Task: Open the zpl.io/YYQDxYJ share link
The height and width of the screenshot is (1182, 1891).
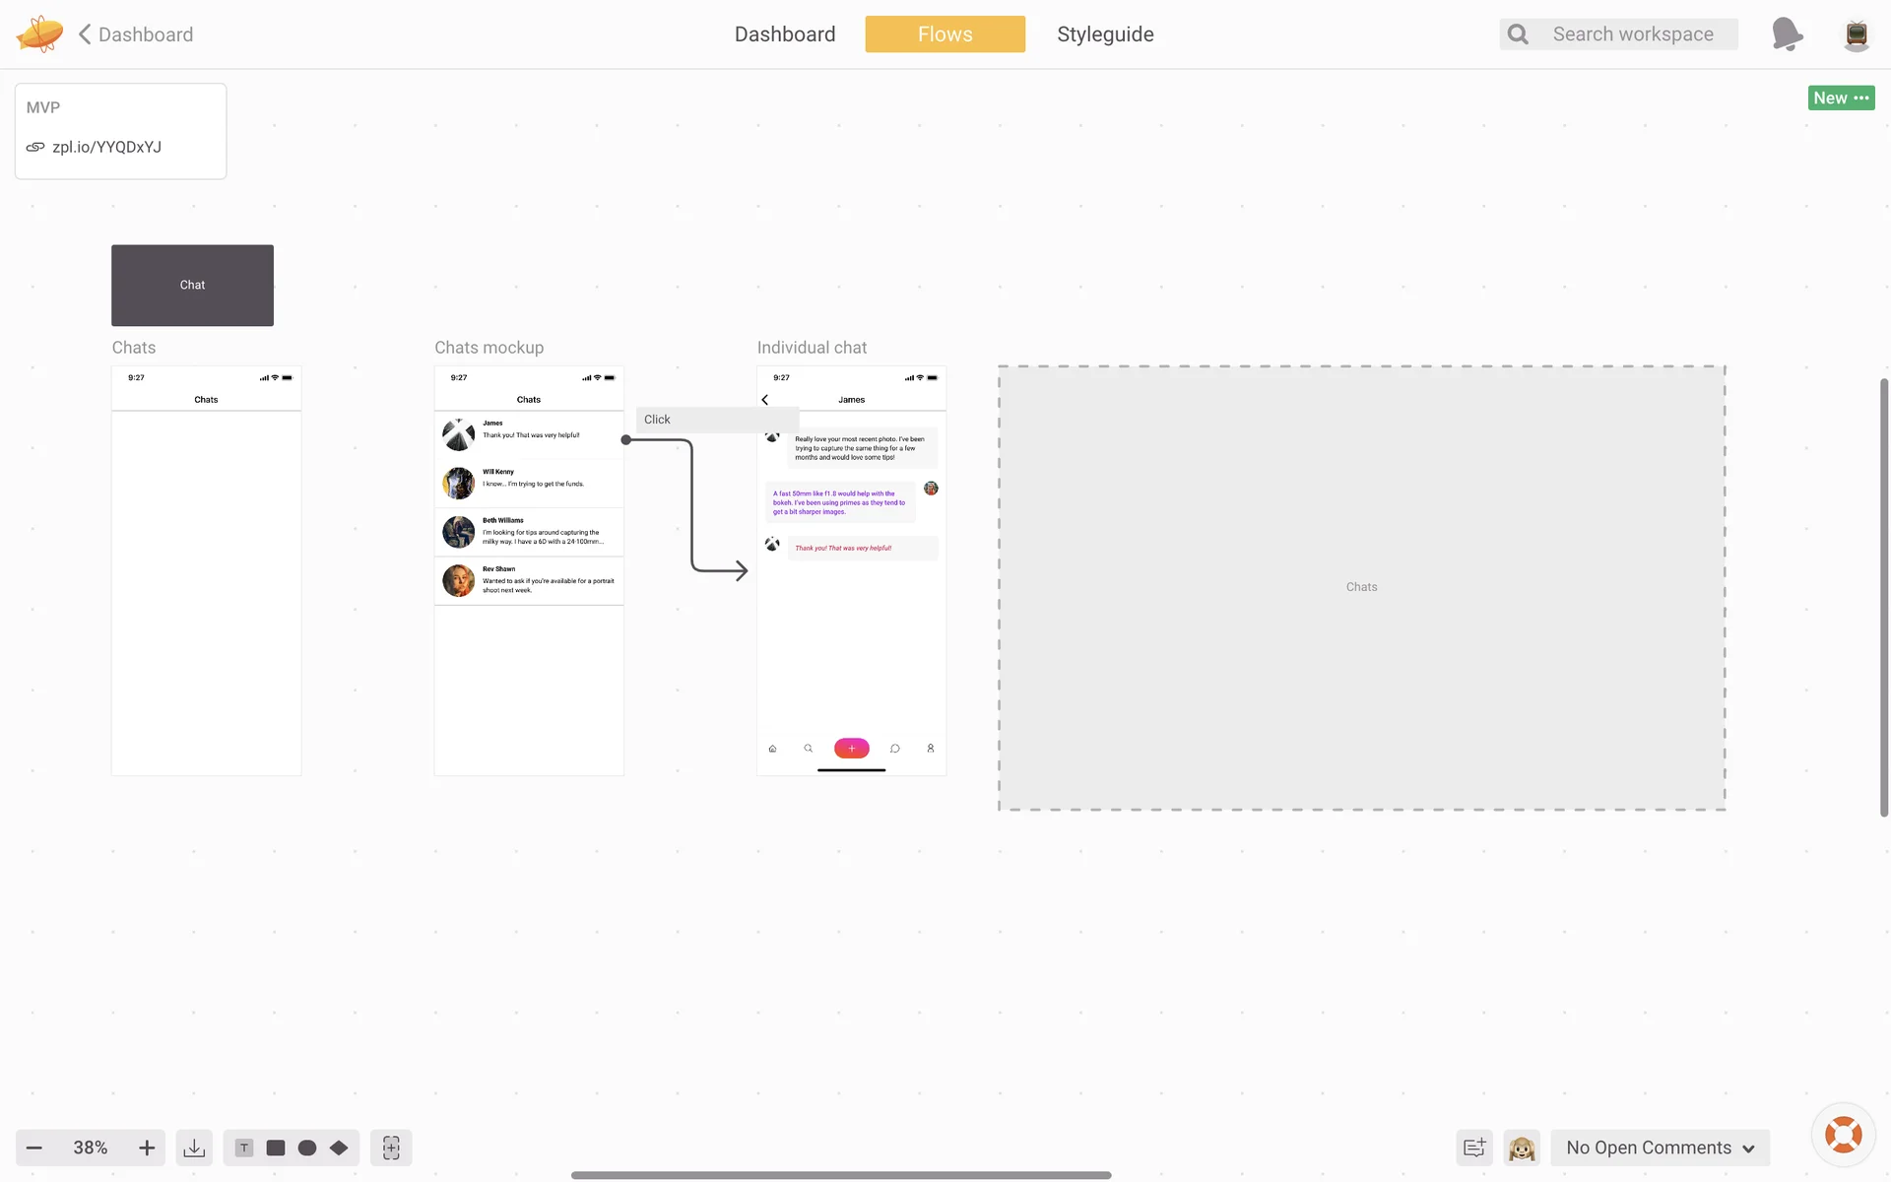Action: (x=106, y=147)
